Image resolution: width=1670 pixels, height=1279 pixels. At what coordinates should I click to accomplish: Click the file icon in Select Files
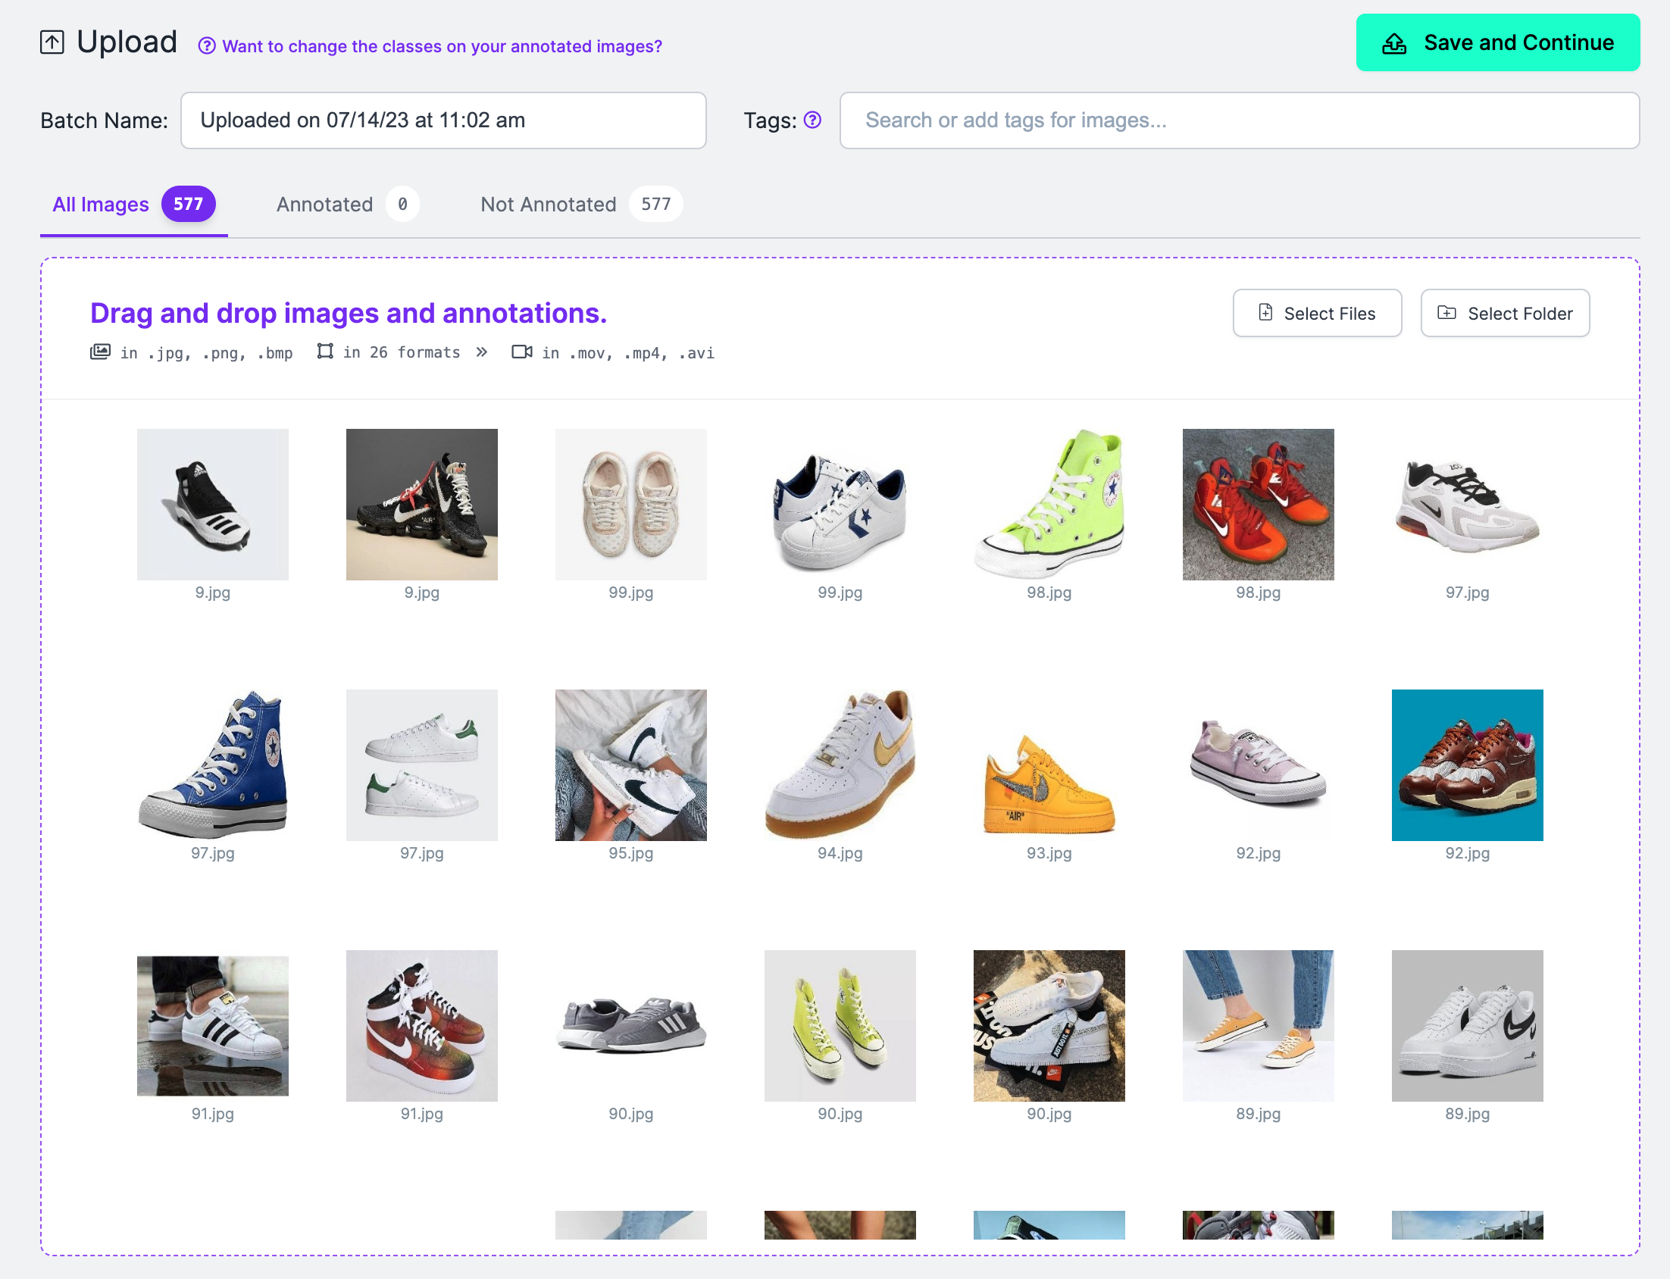click(x=1265, y=313)
